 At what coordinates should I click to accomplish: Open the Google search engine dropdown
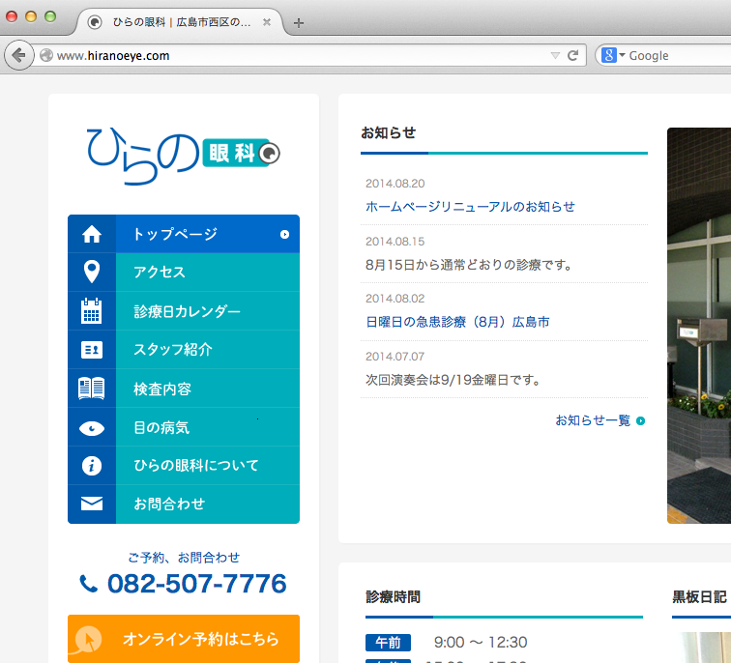[x=613, y=56]
